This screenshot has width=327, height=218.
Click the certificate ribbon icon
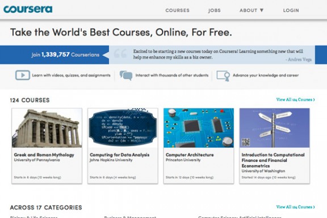click(223, 76)
